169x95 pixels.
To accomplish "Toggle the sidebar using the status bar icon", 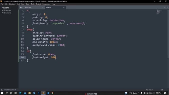I will 2,90.
